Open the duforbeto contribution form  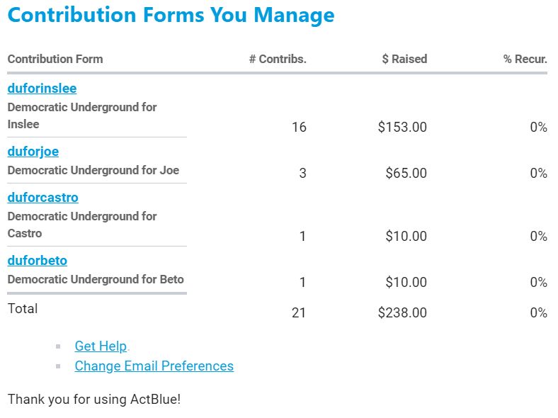[37, 261]
